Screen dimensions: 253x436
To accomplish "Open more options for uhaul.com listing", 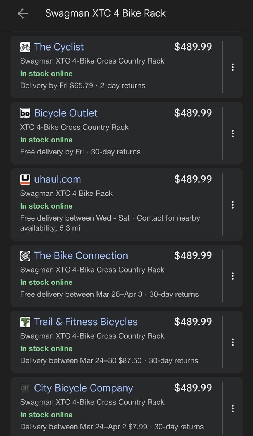I will (233, 205).
